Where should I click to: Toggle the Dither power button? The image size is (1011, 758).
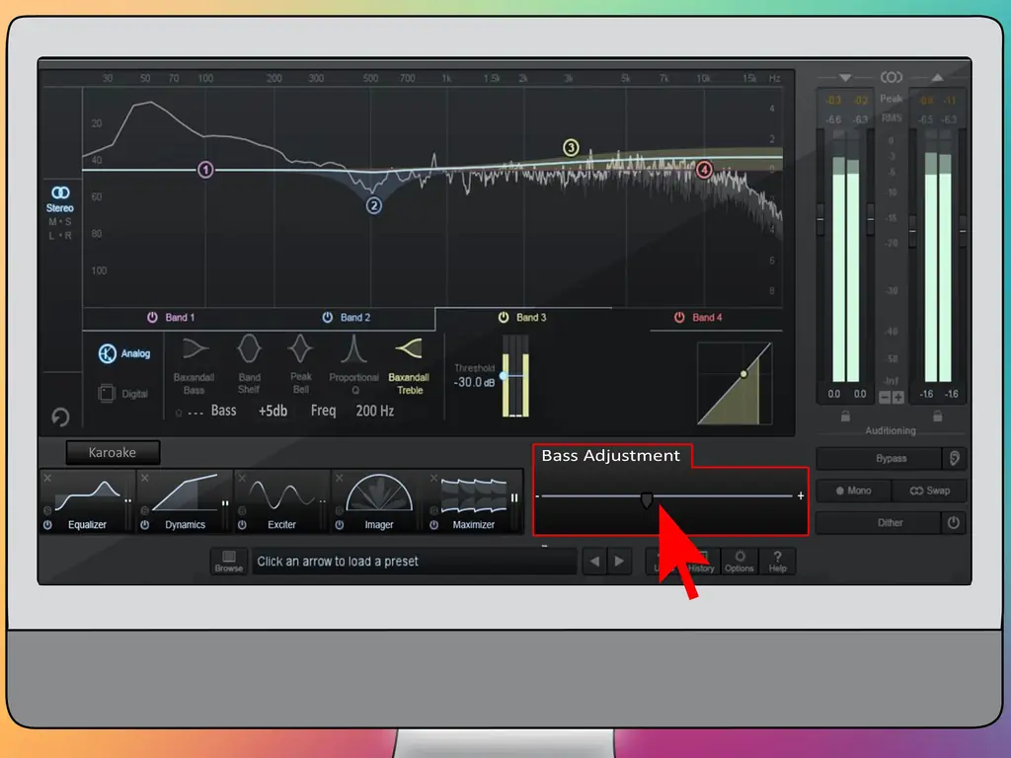(954, 523)
